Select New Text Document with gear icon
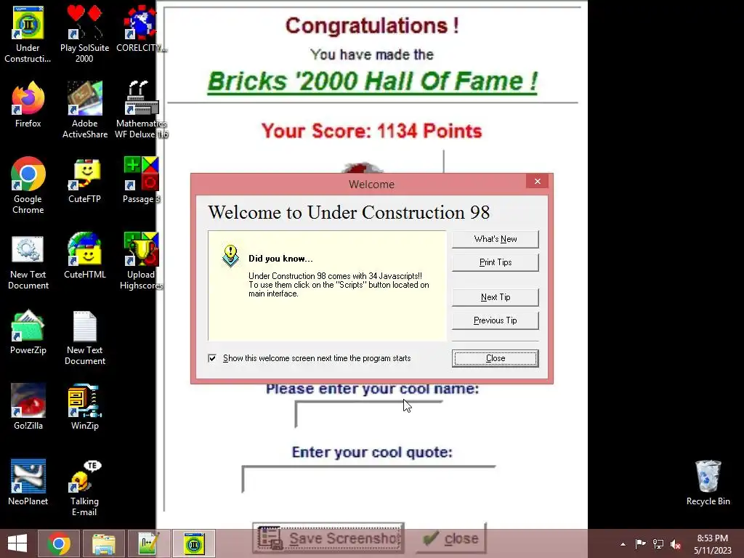 (28, 262)
